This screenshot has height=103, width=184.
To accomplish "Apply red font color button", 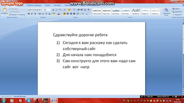I will point(59,14).
